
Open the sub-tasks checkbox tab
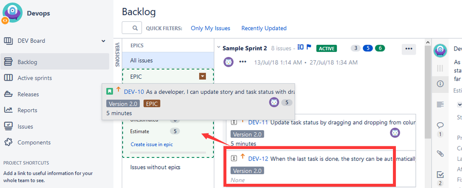[x=440, y=175]
